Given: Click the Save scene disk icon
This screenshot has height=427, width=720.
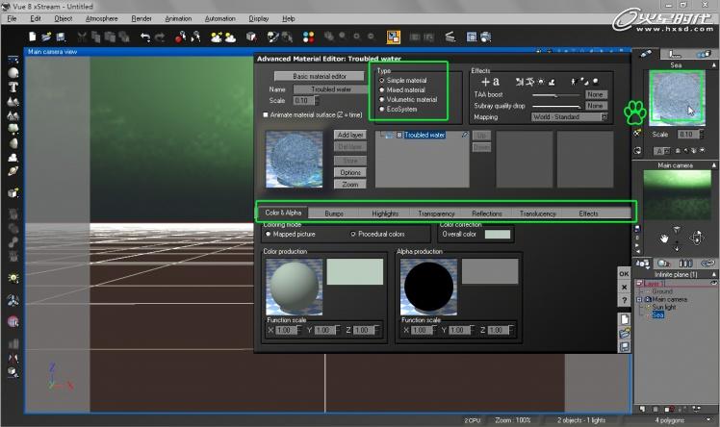Looking at the screenshot, I should click(x=61, y=37).
